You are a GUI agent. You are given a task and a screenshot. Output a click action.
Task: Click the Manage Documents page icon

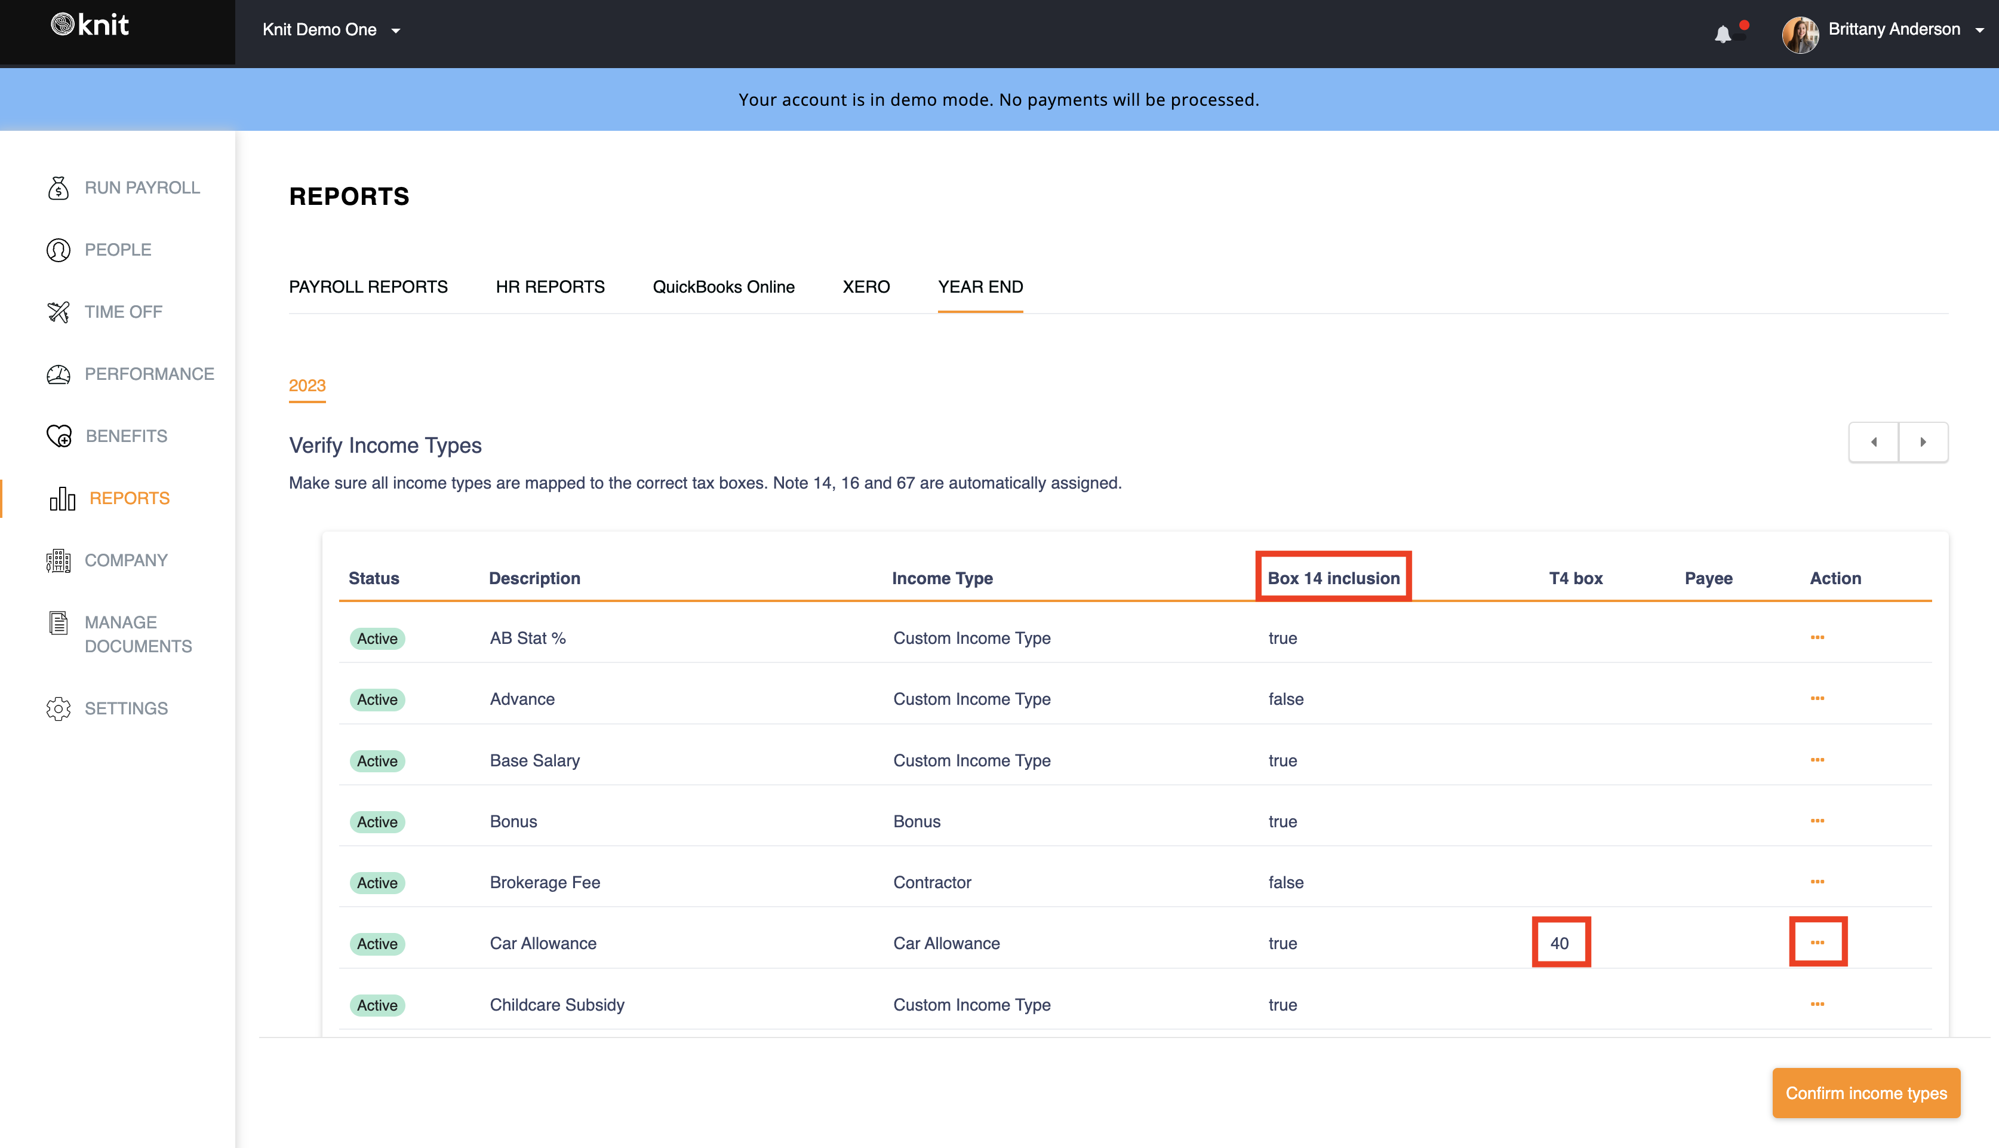click(x=59, y=623)
